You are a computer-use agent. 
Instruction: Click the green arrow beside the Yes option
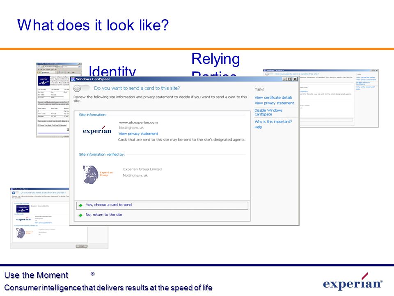click(x=80, y=206)
